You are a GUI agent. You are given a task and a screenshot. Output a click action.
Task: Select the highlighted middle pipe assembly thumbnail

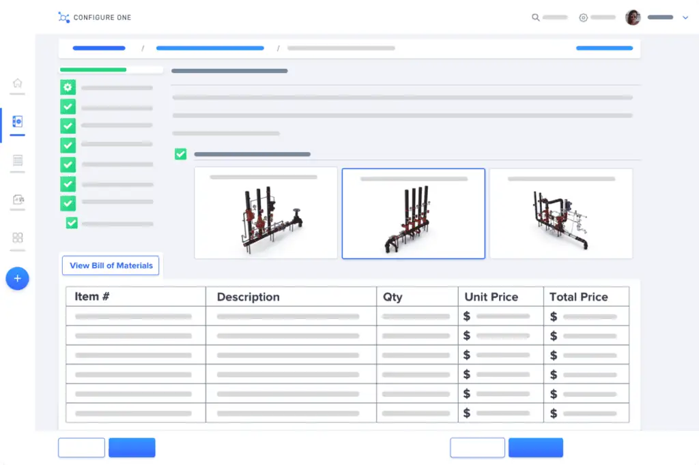click(413, 213)
